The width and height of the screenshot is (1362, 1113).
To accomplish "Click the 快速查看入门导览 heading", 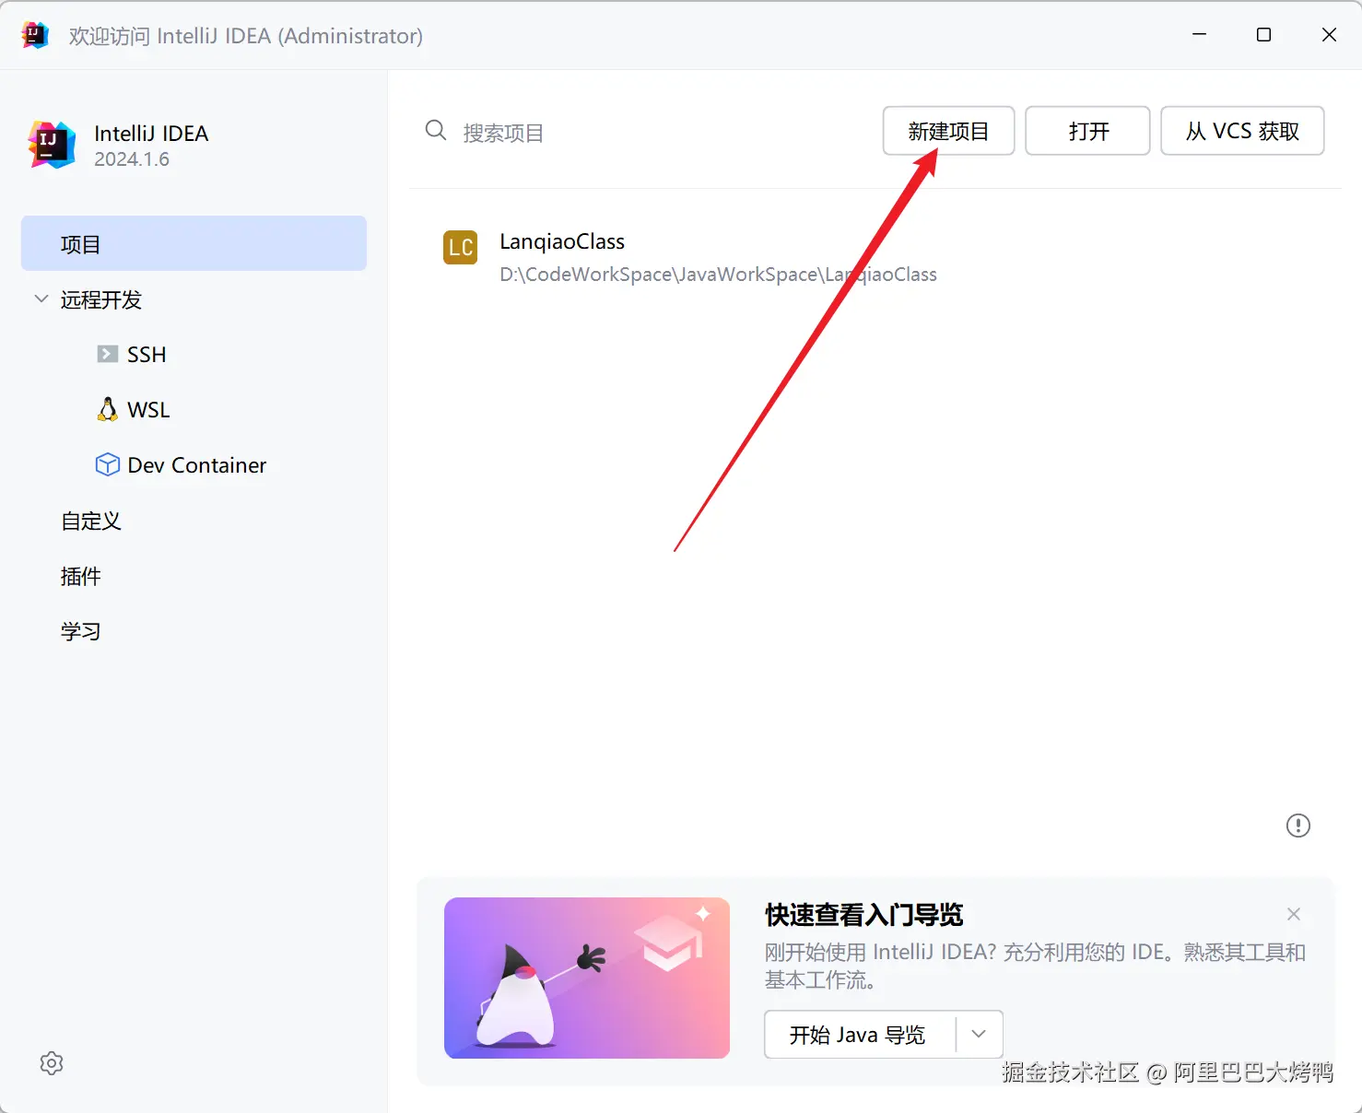I will click(x=863, y=915).
